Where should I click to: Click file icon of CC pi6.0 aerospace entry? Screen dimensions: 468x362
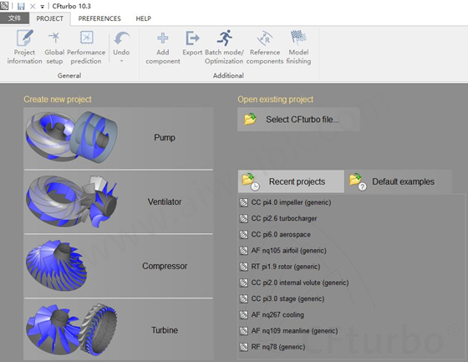click(244, 235)
